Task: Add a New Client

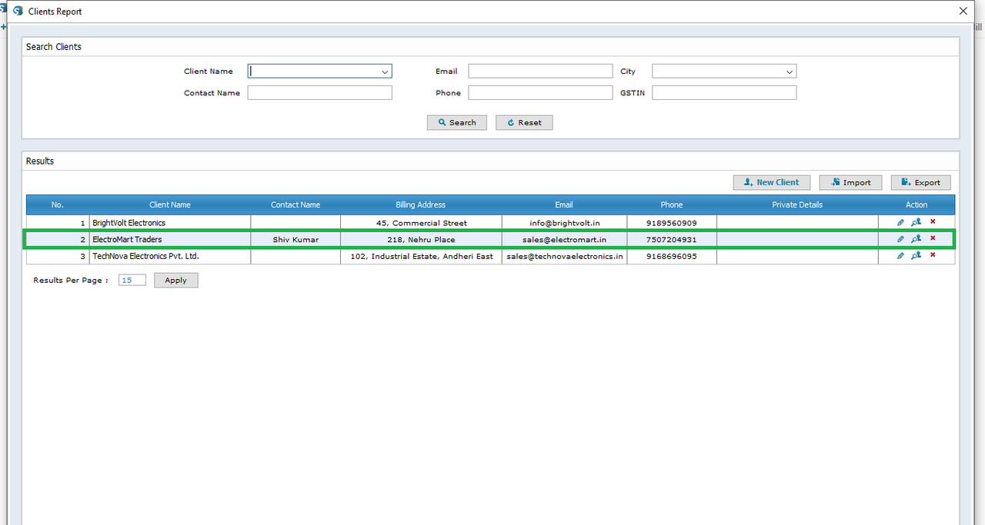Action: coord(772,182)
